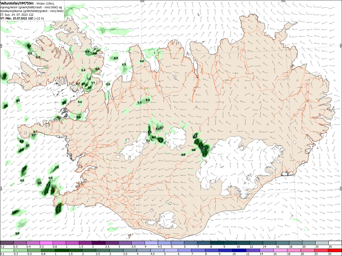The width and height of the screenshot is (342, 256).
Task: Pick the light pink 16 swatch in the lower legend row
Action: click(280, 250)
